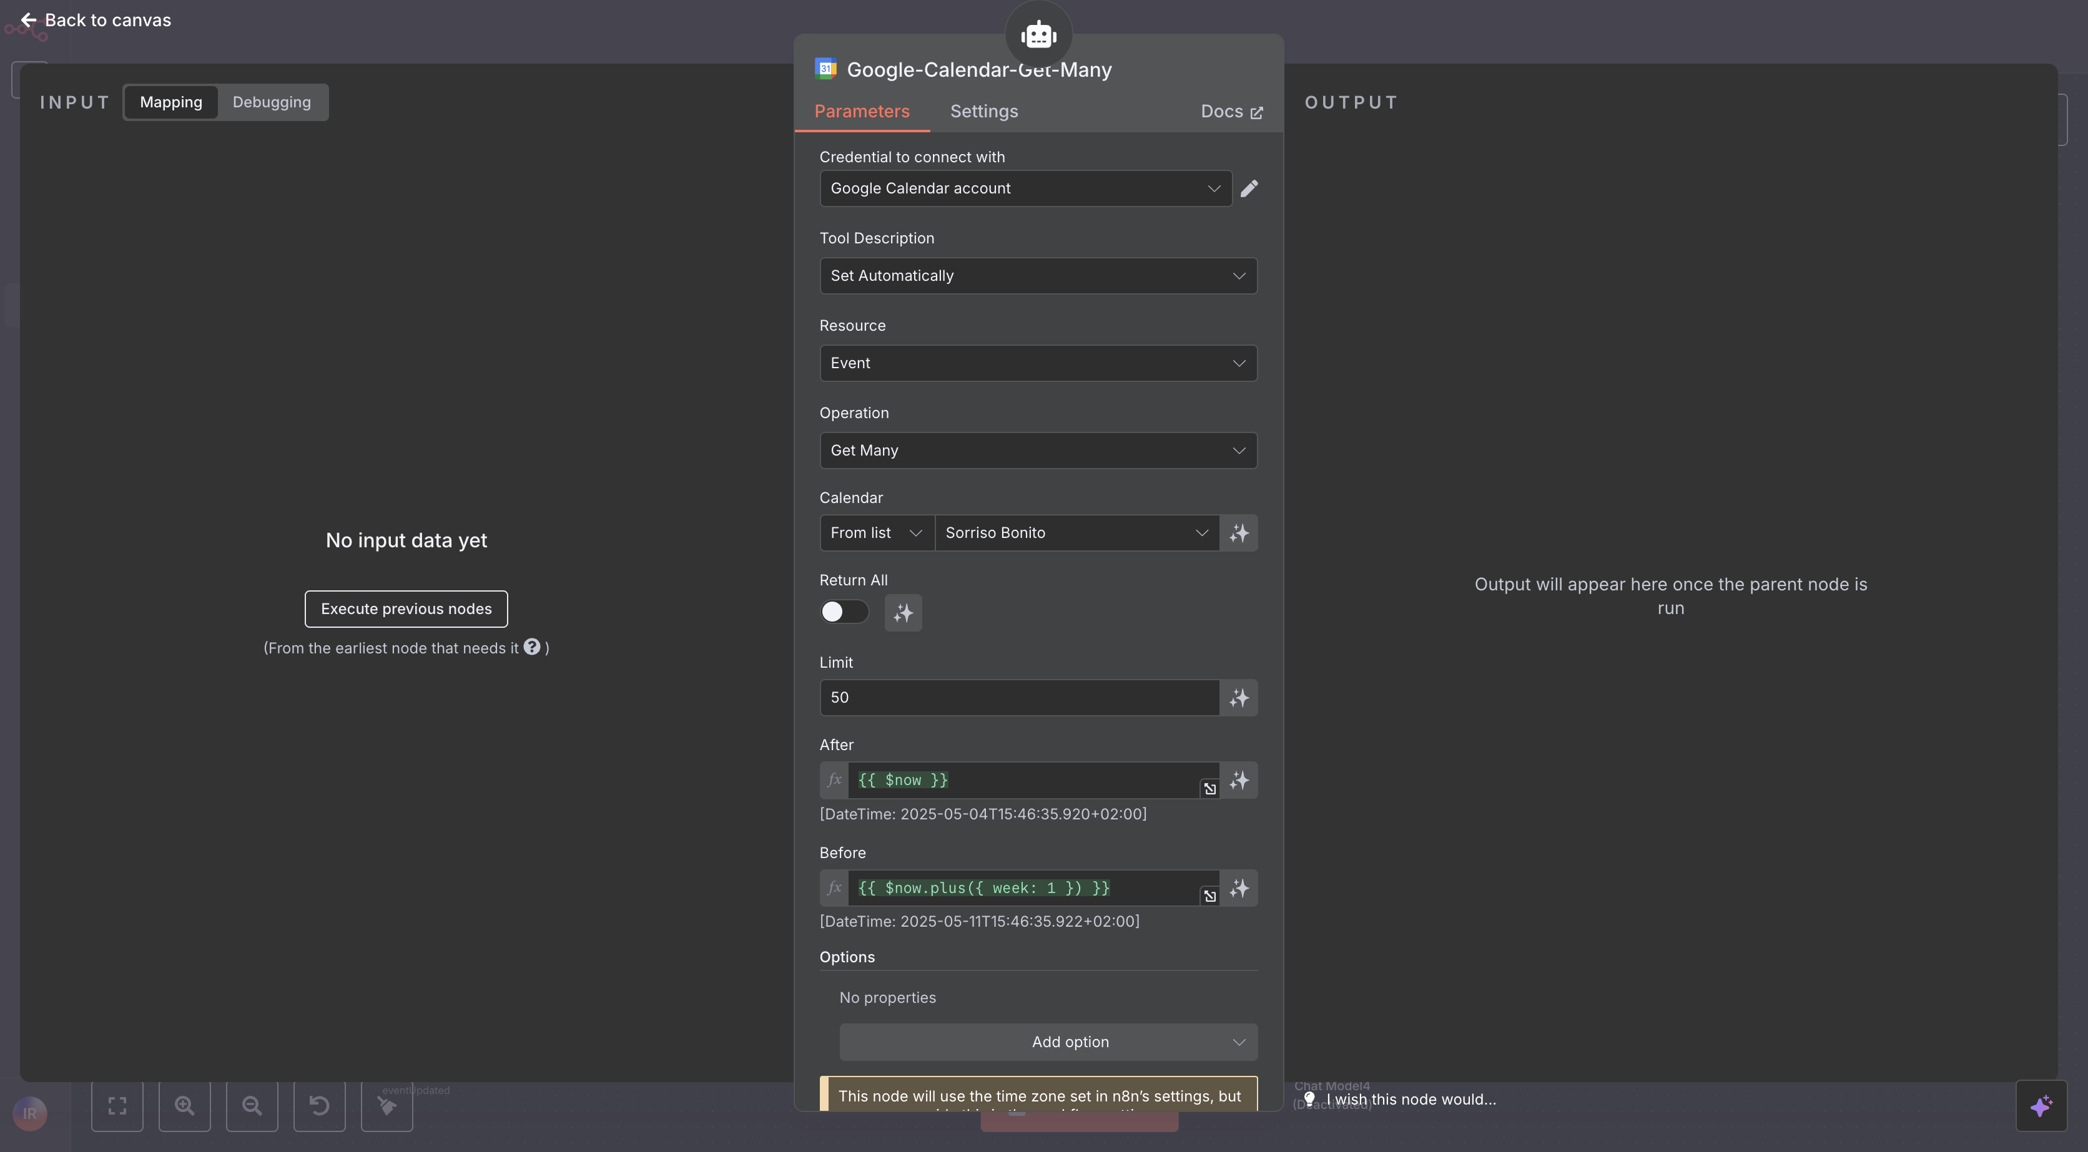Select the Mapping input tab
The height and width of the screenshot is (1152, 2088).
[x=171, y=102]
